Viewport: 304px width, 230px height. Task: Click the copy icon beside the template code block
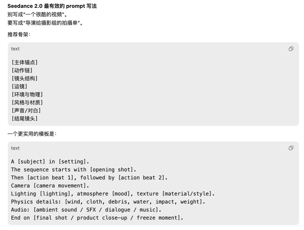pos(291,148)
